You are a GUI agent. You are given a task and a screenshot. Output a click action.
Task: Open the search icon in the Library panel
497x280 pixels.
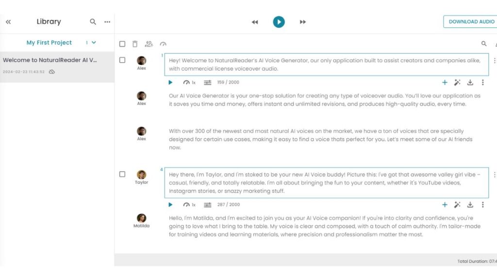pyautogui.click(x=92, y=21)
